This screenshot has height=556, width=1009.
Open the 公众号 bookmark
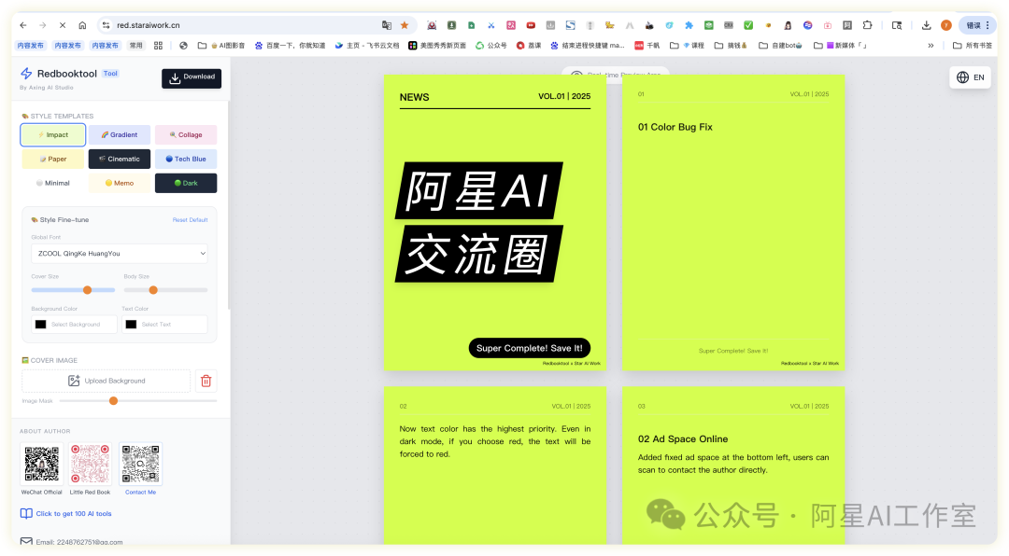tap(491, 46)
